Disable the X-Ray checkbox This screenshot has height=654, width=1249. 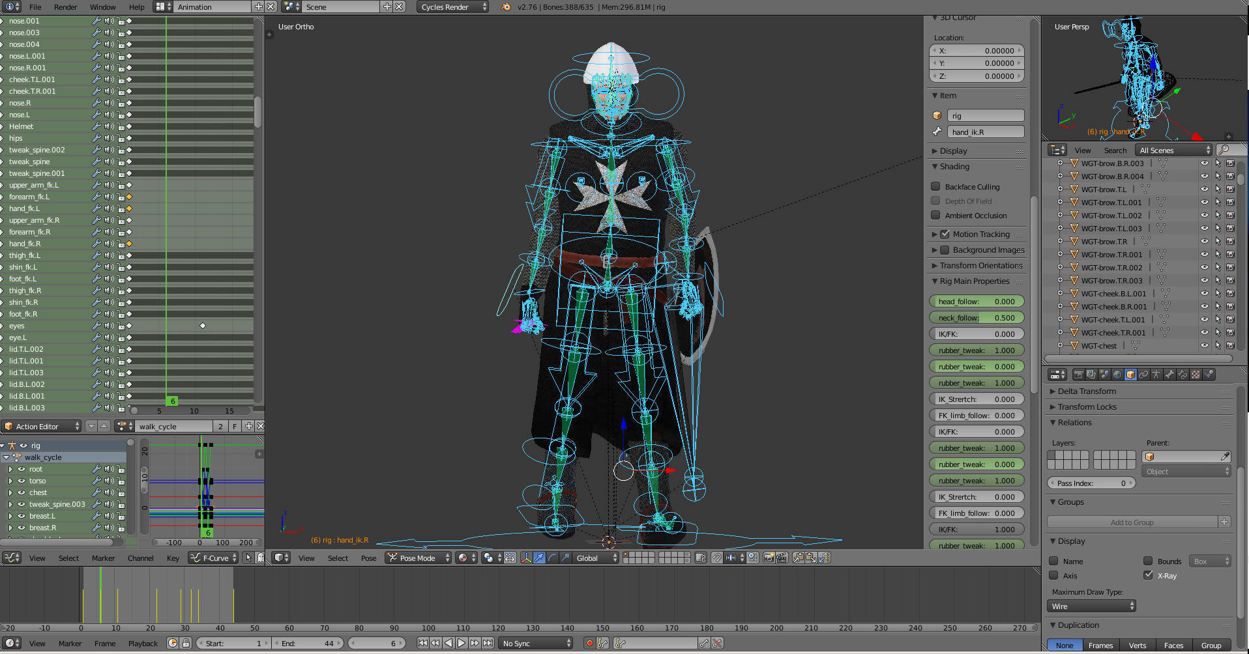click(1148, 575)
